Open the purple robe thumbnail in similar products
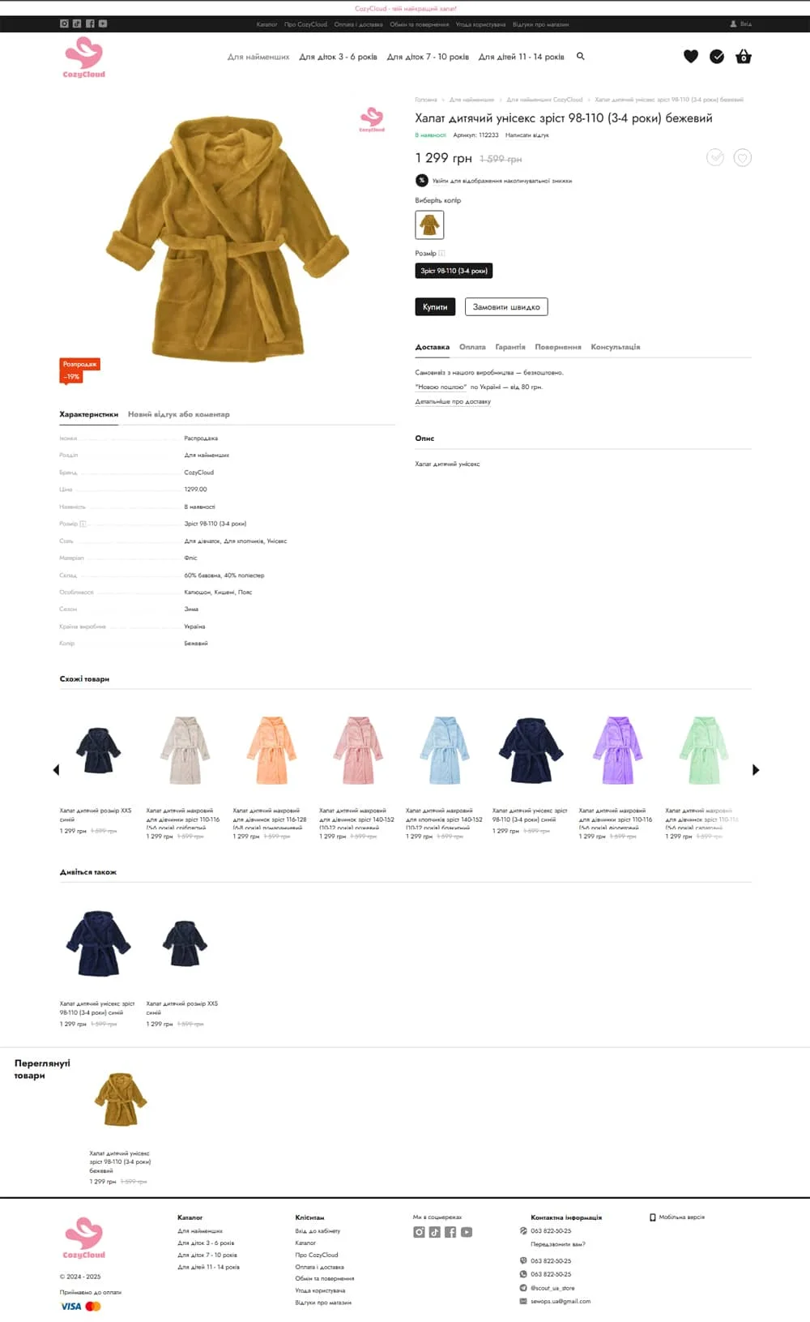This screenshot has height=1322, width=810. pyautogui.click(x=618, y=750)
